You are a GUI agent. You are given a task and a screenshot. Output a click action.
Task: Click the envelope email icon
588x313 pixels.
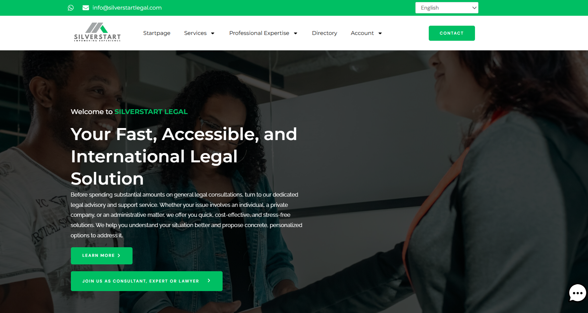[x=86, y=8]
